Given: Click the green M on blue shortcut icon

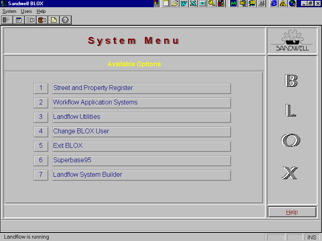Looking at the screenshot, I should [x=233, y=3].
